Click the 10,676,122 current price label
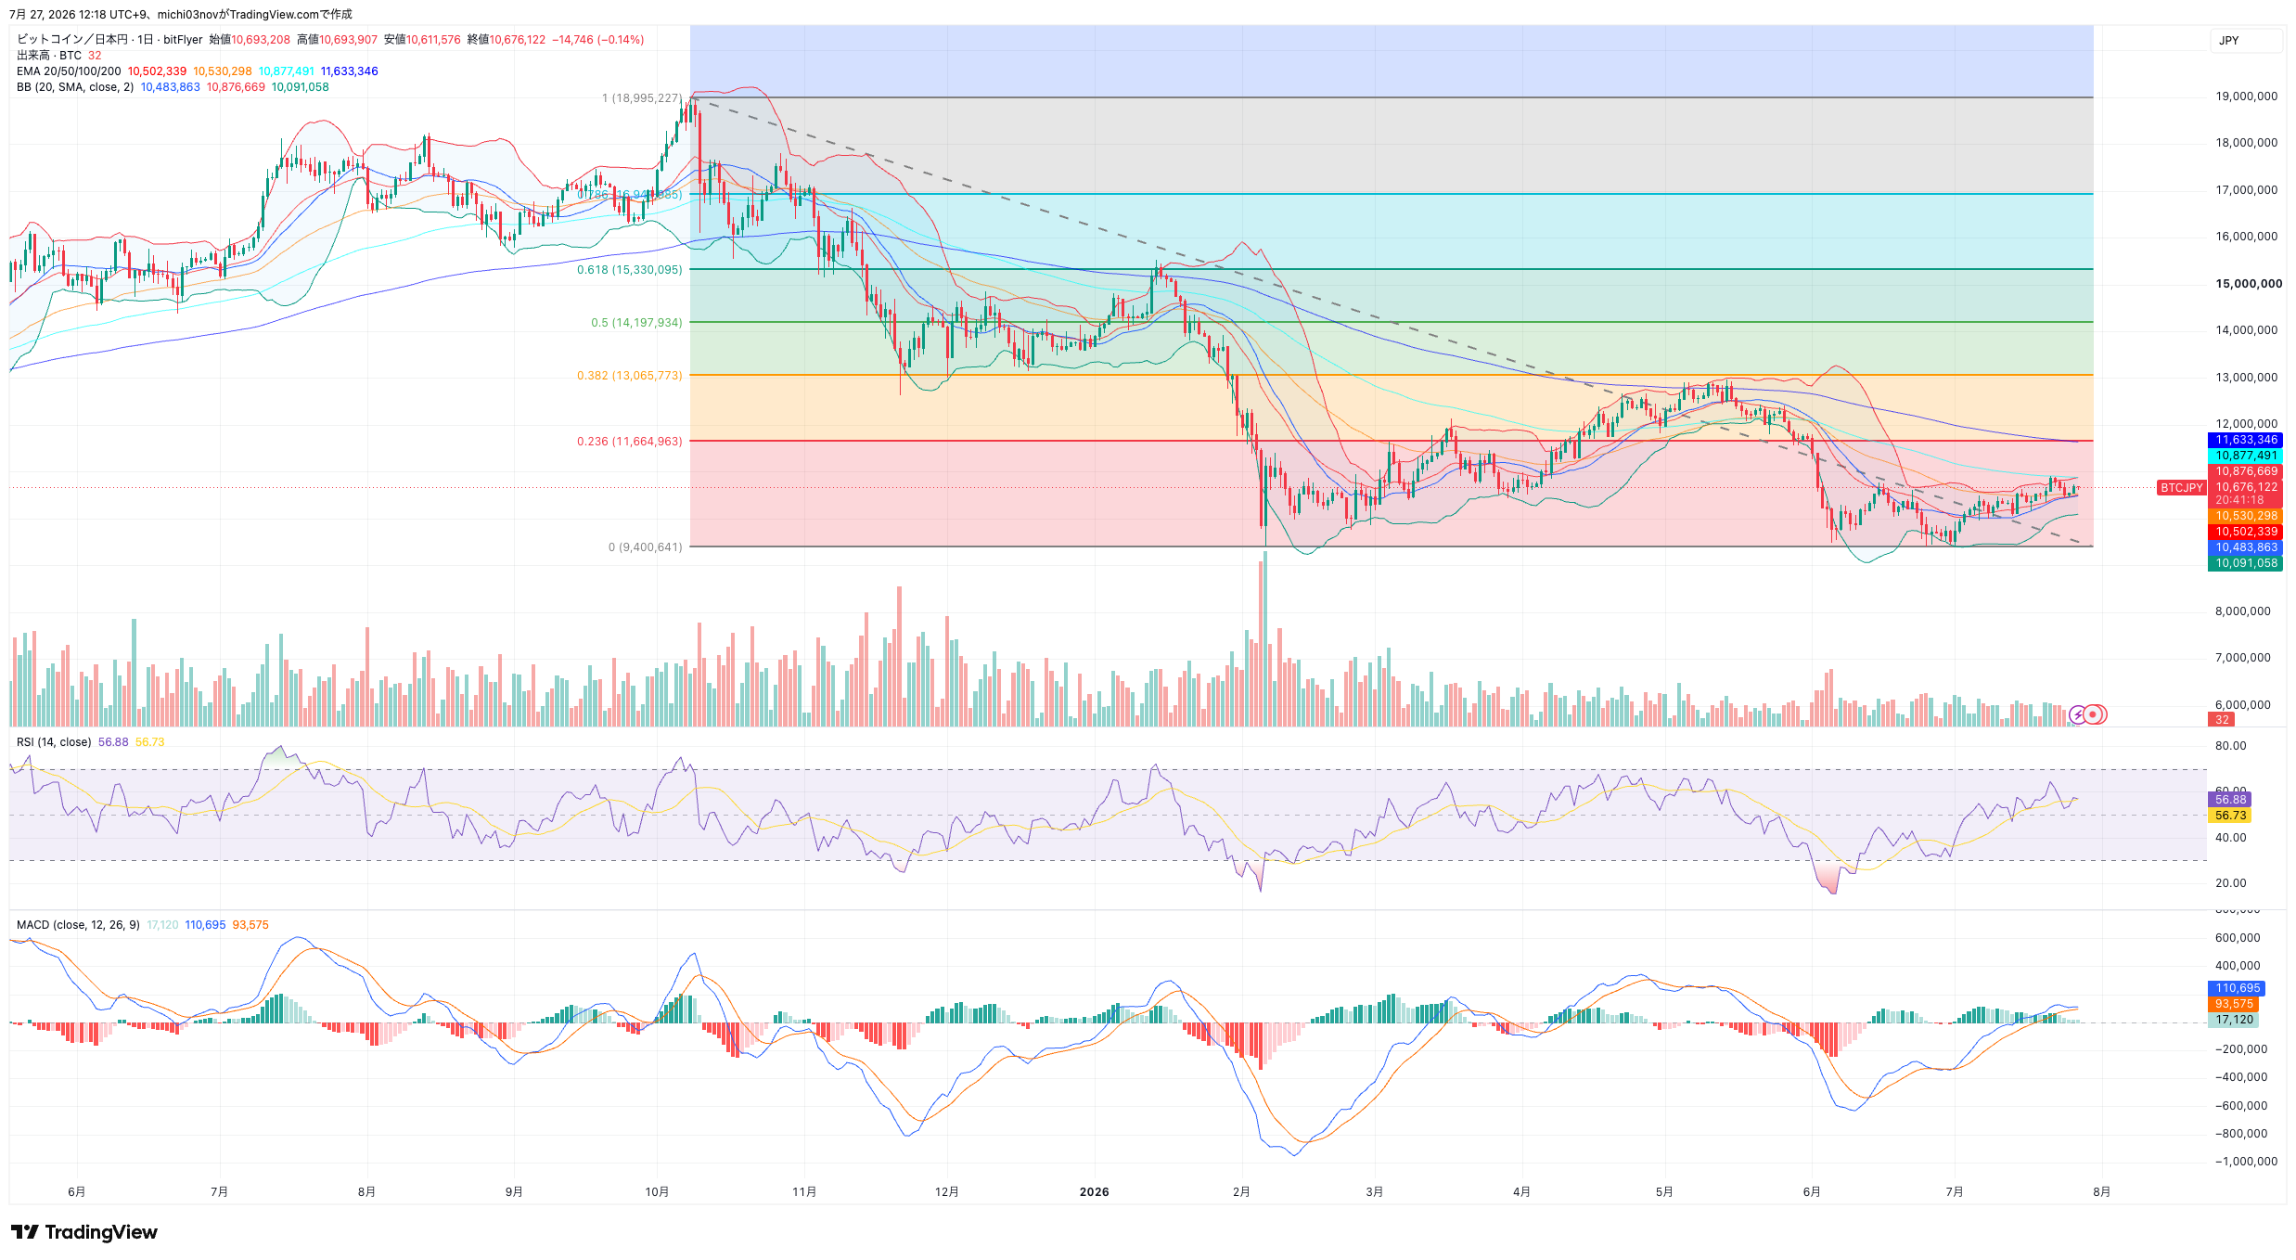 tap(2246, 487)
